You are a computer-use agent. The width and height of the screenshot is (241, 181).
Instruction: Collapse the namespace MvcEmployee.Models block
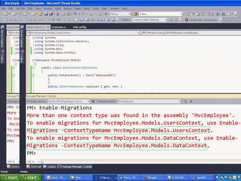(33, 60)
